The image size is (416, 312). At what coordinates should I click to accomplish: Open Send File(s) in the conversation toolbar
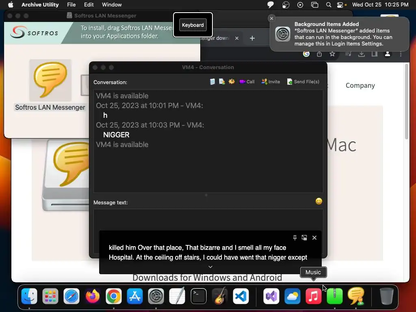coord(303,82)
